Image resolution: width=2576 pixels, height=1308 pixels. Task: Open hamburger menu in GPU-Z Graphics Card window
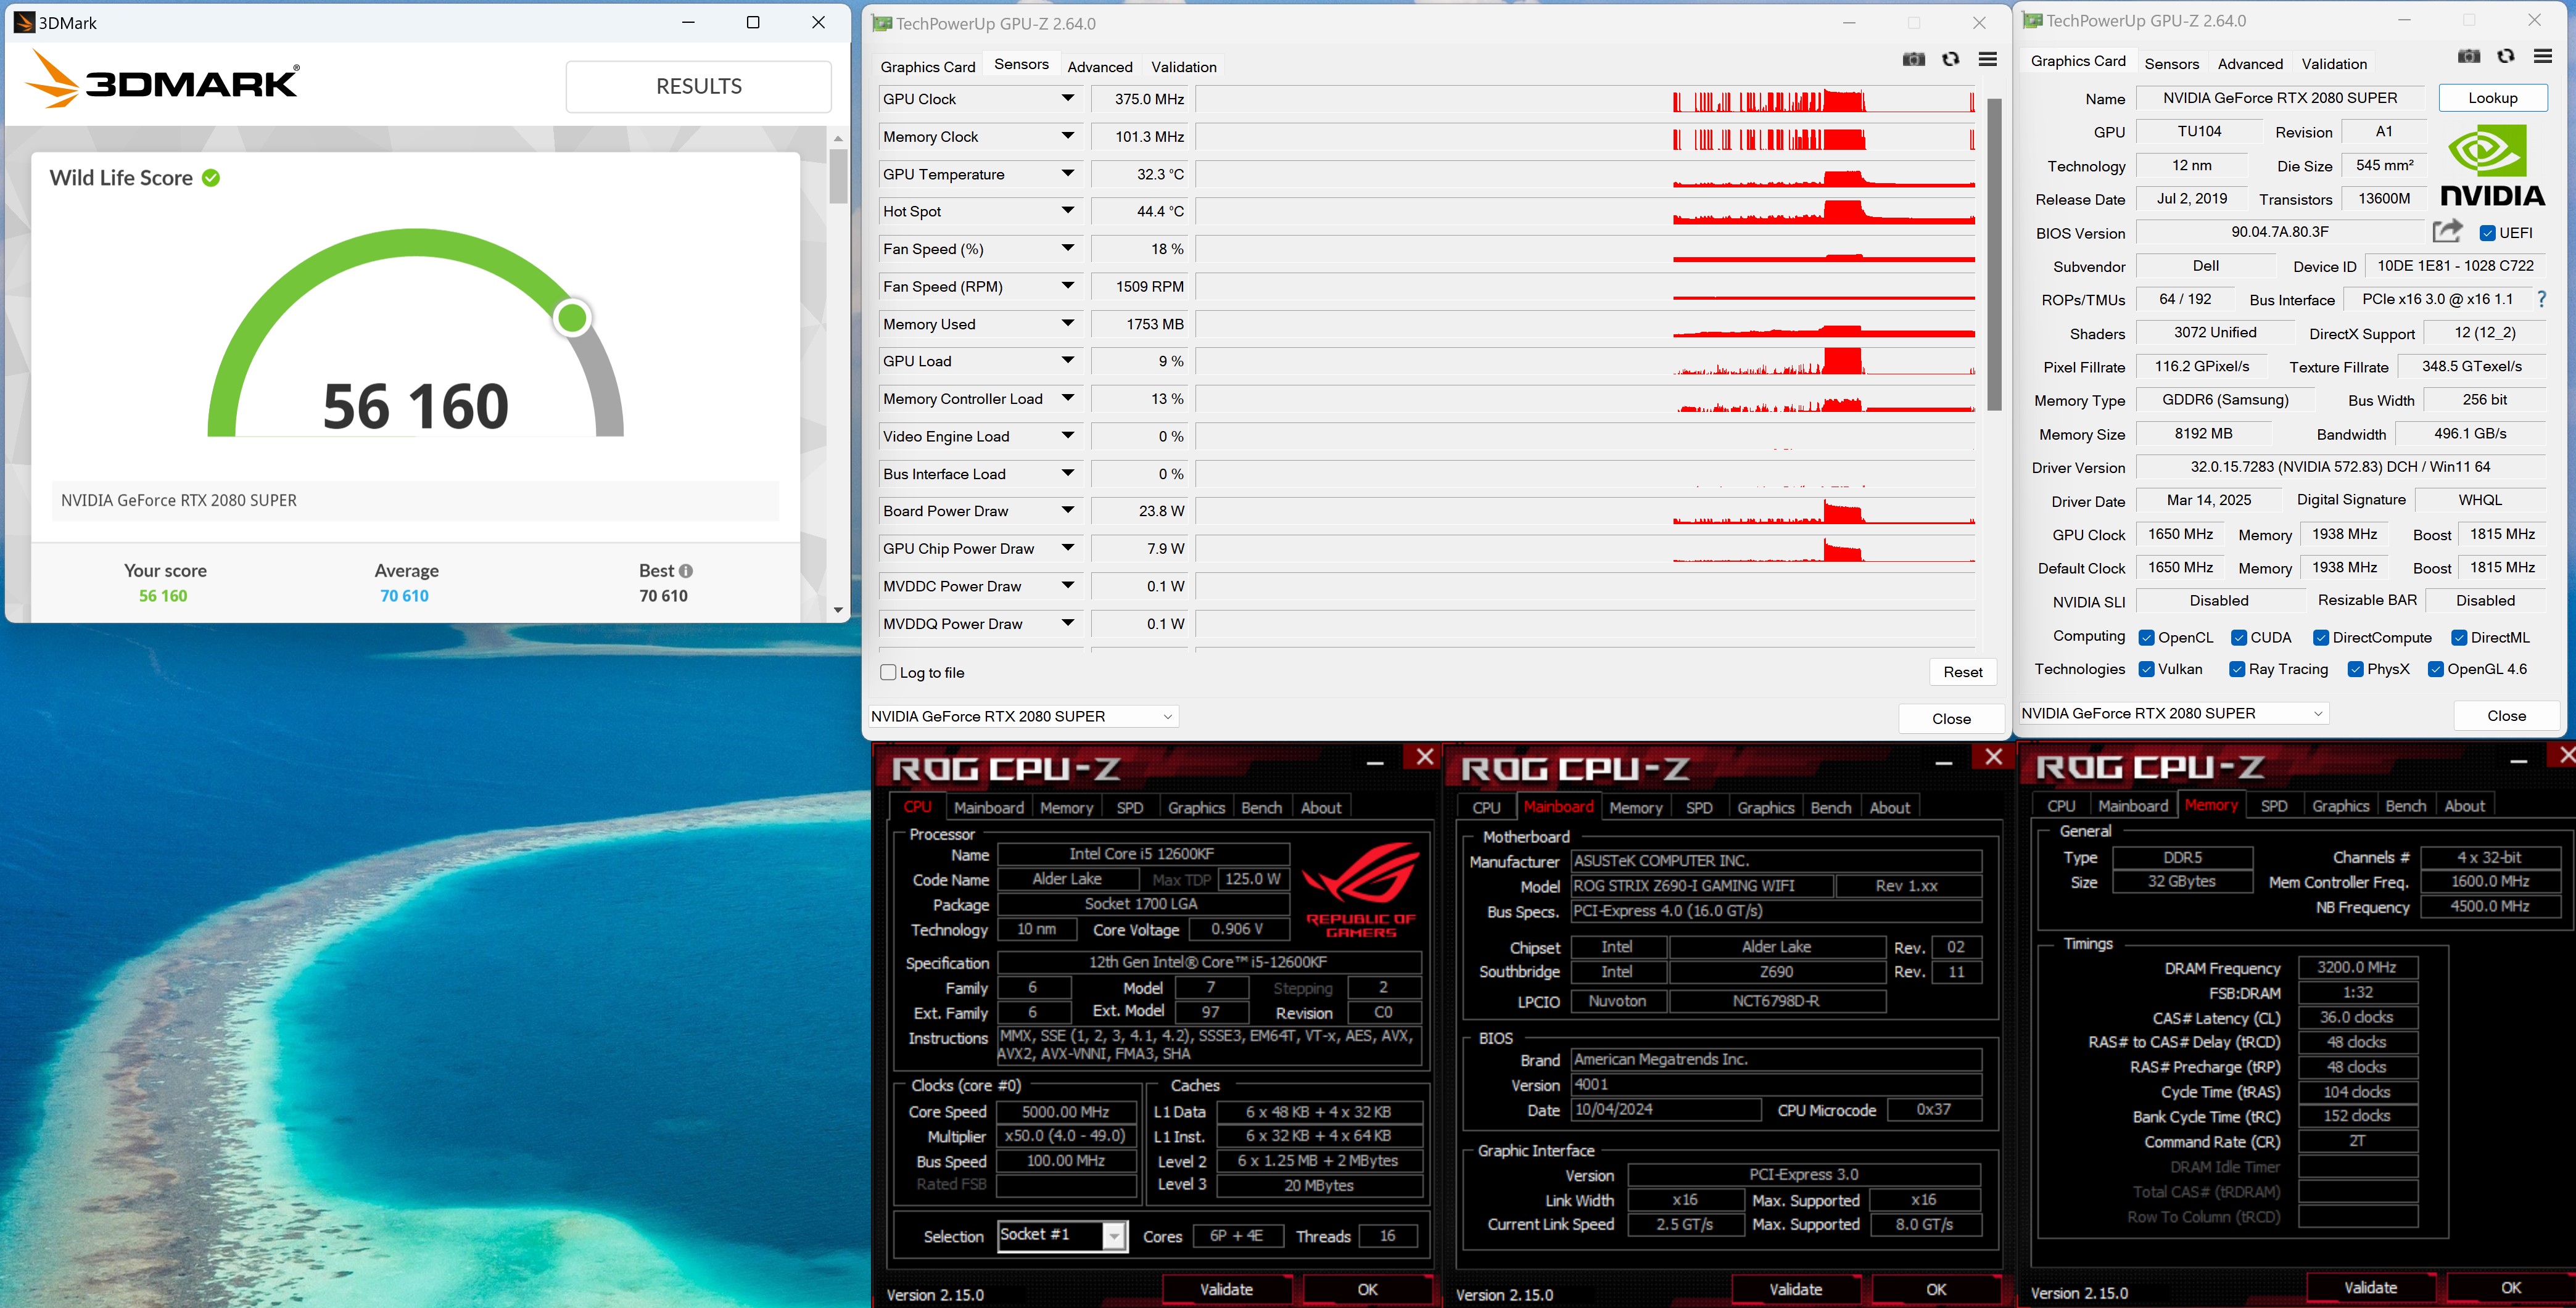click(x=2543, y=57)
